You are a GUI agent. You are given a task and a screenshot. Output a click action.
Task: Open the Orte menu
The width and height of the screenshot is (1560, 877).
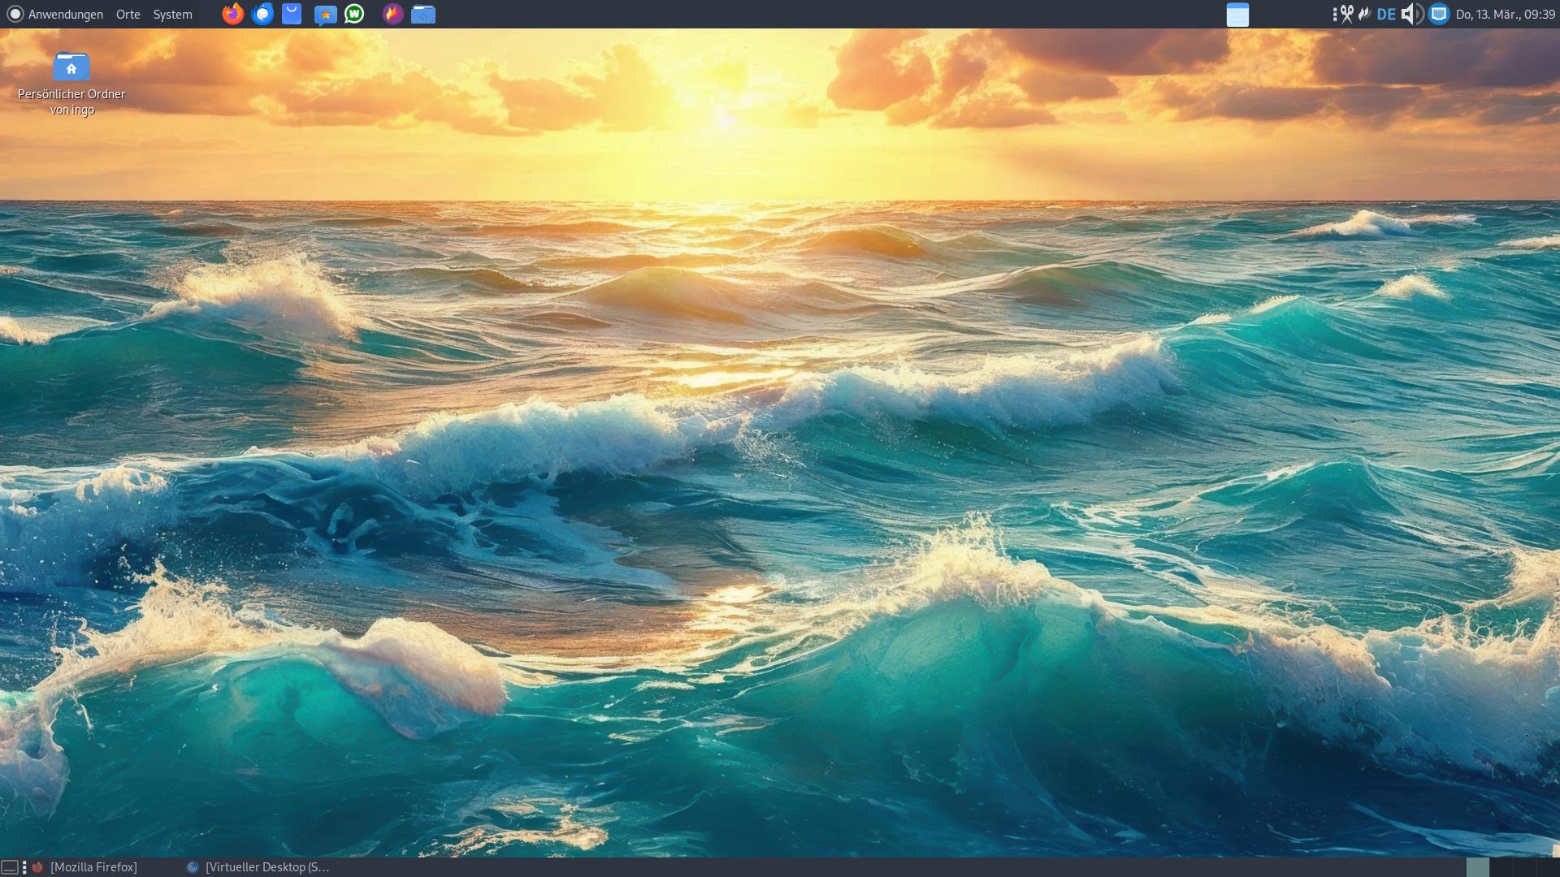(128, 15)
